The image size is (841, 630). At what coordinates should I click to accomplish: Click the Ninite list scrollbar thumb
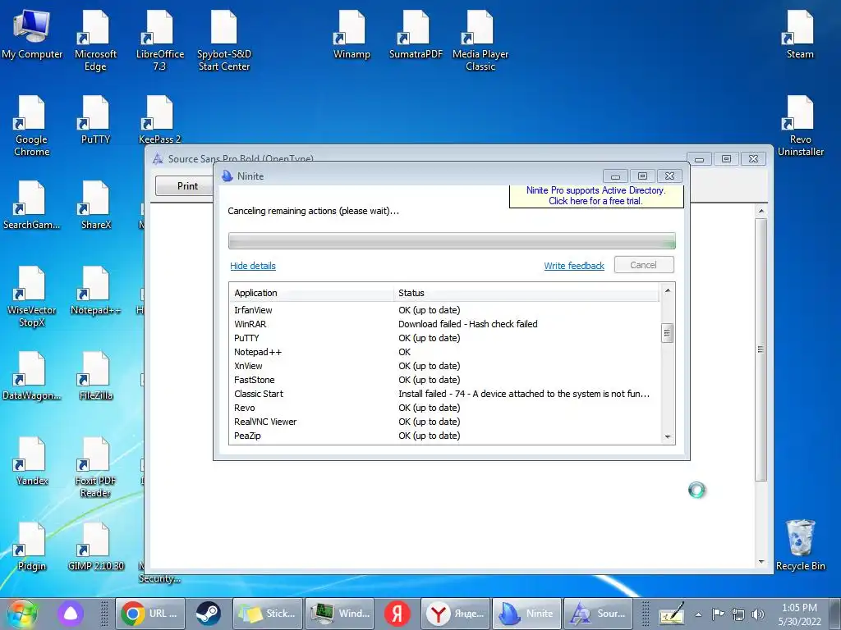click(667, 333)
